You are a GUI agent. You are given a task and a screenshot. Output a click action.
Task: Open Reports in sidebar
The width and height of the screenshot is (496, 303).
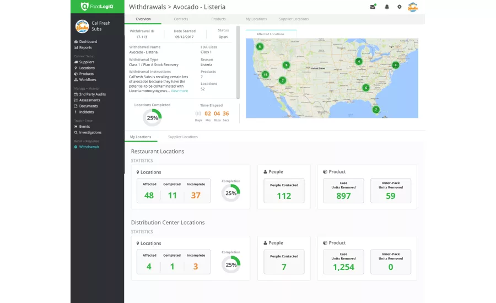click(85, 47)
